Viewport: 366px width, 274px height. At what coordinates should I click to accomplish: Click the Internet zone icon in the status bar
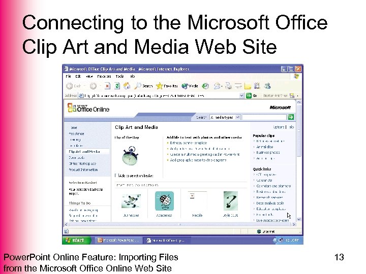click(x=259, y=231)
